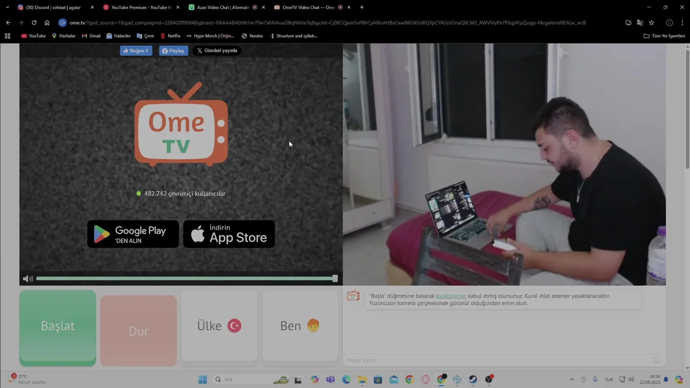Open the Mail app from the taskbar
690x388 pixels.
pos(394,379)
